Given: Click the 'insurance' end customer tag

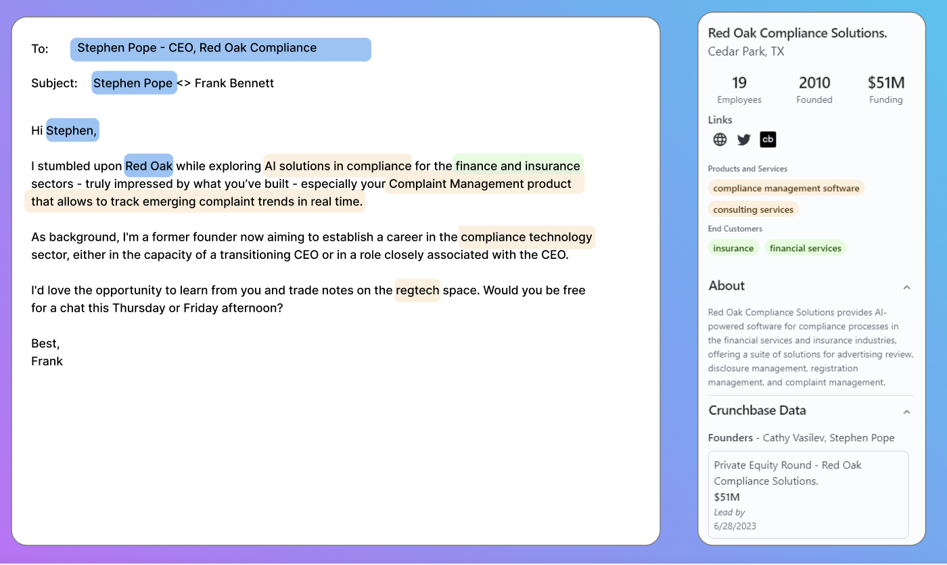Looking at the screenshot, I should point(733,248).
